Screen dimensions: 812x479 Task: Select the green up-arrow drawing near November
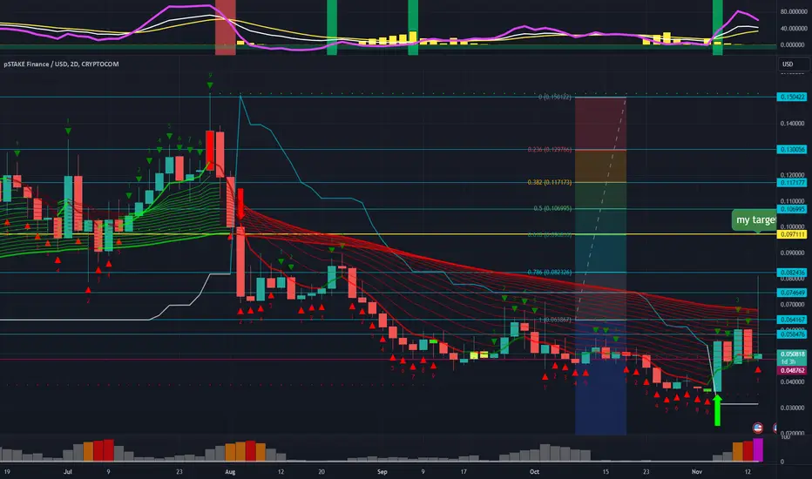pos(717,410)
